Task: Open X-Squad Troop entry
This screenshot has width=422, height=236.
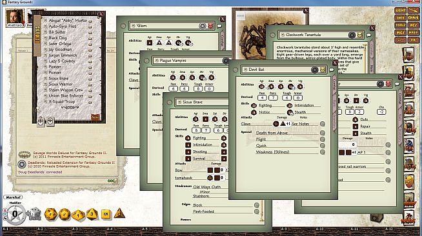Action: click(x=62, y=102)
